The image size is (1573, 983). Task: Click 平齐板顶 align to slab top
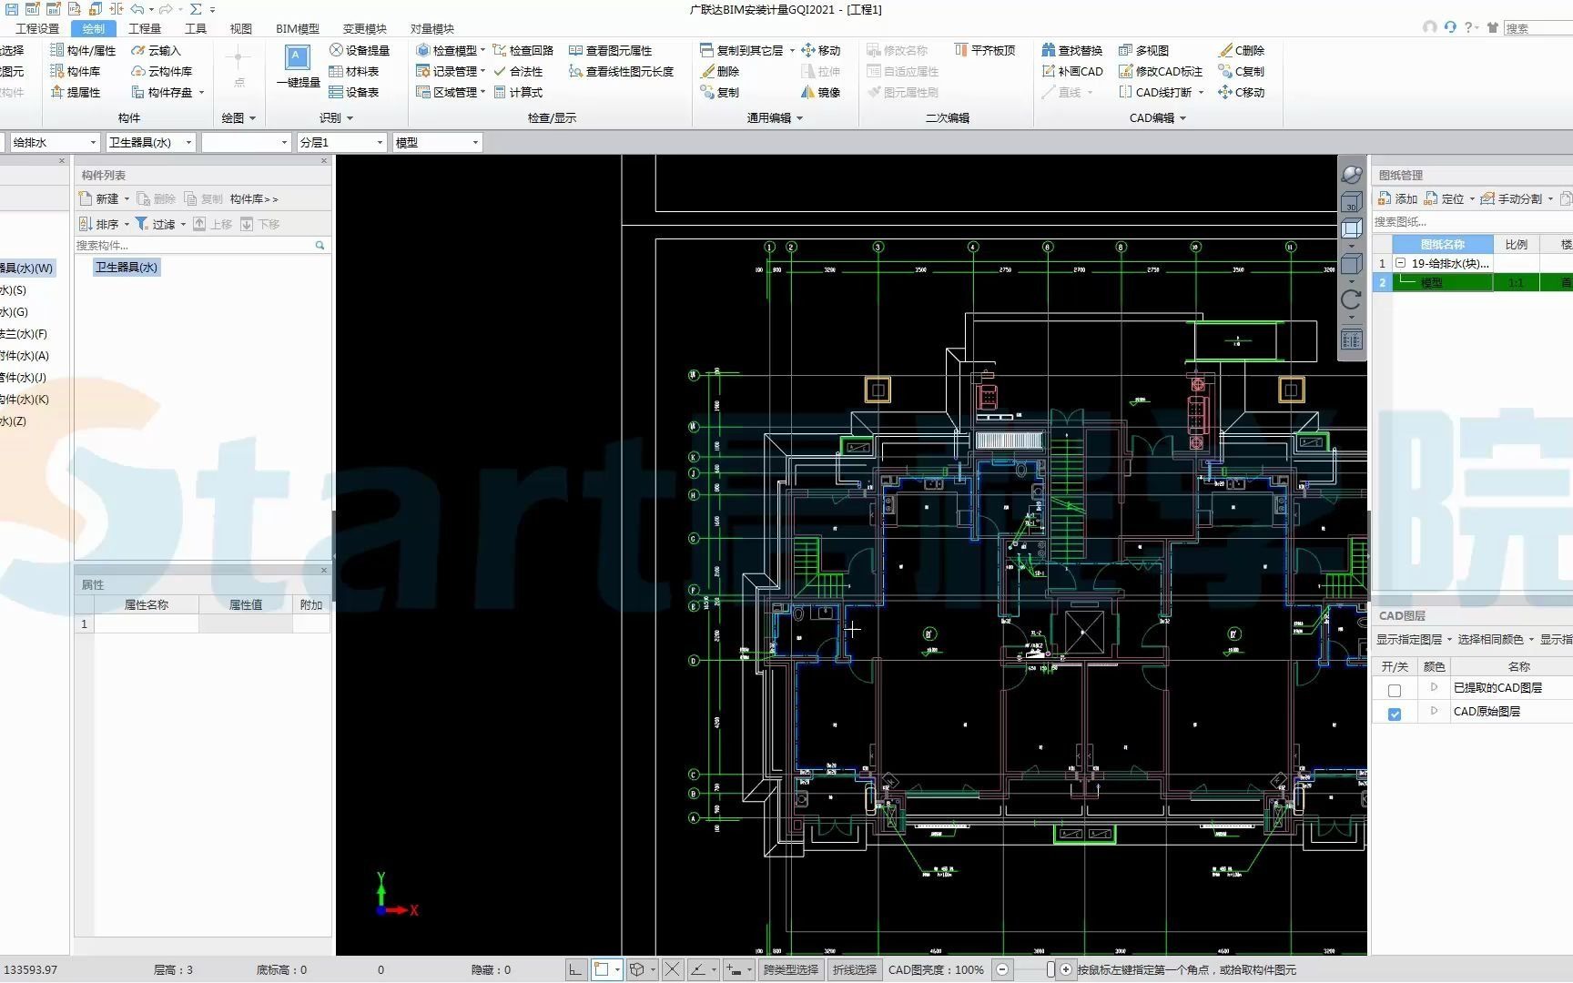tap(984, 50)
